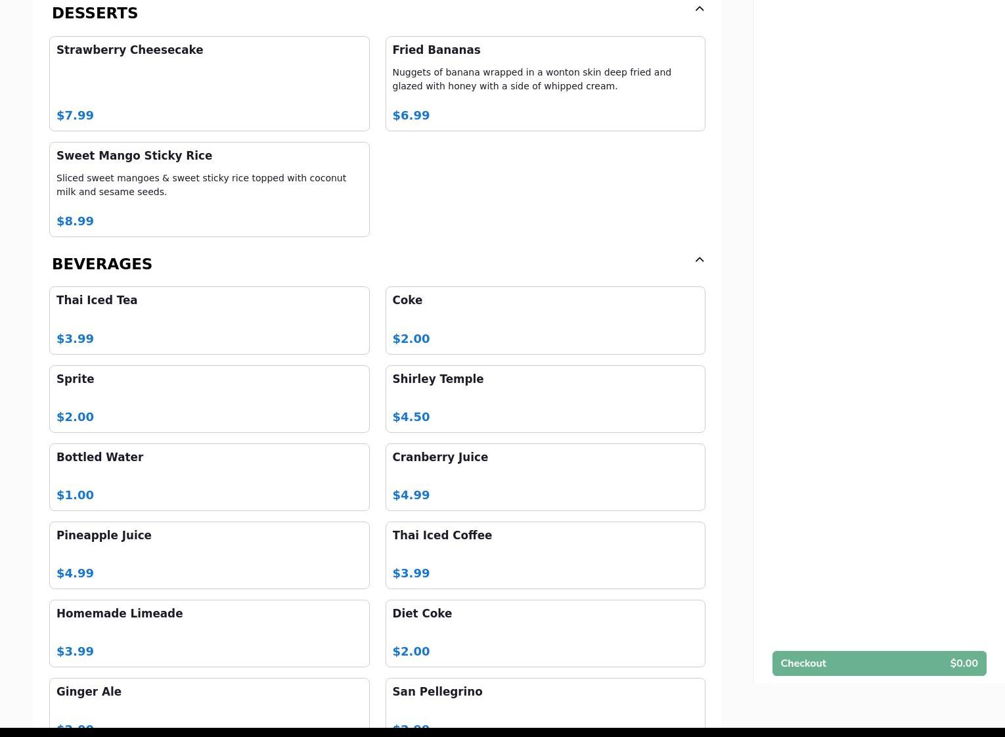Choose Thai Iced Tea from beverages
Viewport: 1005px width, 737px height.
click(210, 321)
